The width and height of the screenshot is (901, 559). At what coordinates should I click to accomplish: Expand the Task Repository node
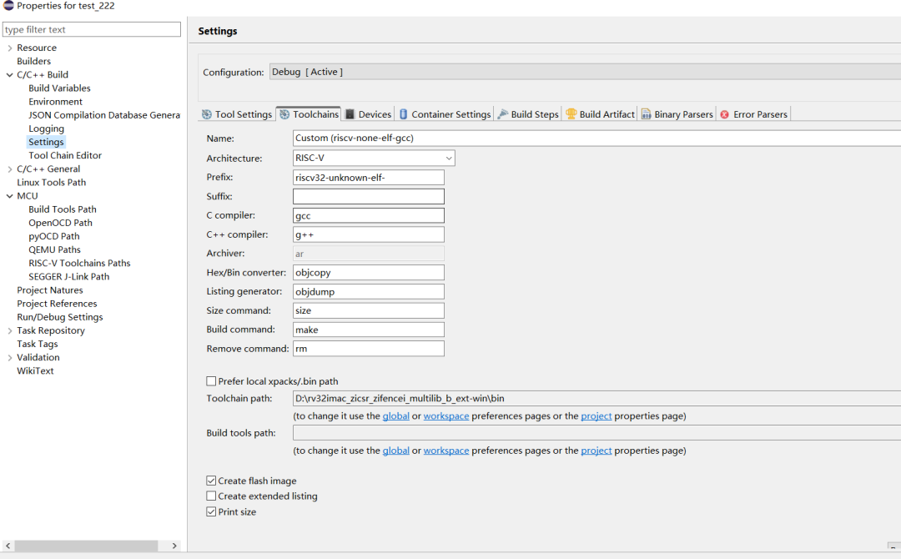click(10, 330)
